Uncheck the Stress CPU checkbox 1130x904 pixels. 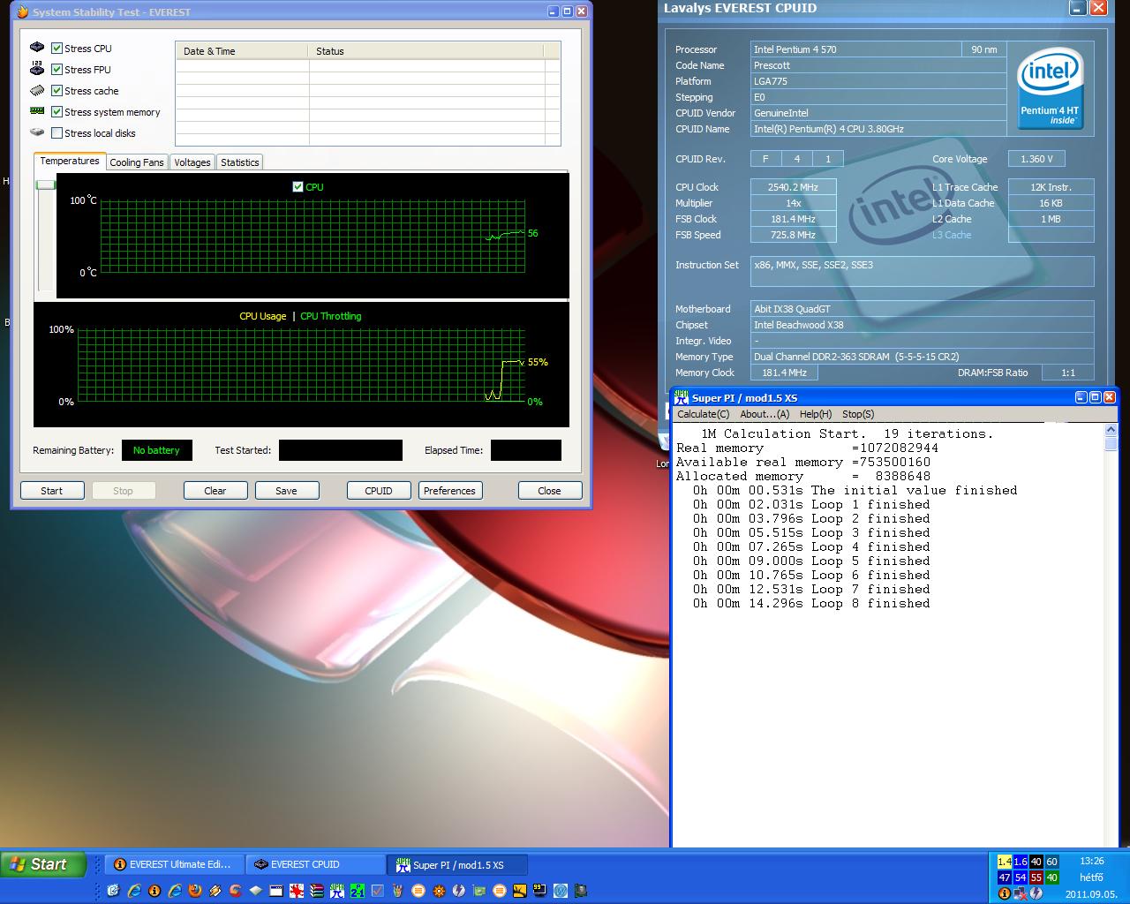click(56, 49)
